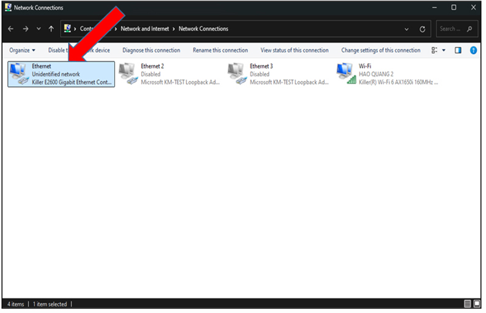486x313 pixels.
Task: Click the search magnifier icon
Action: point(470,29)
